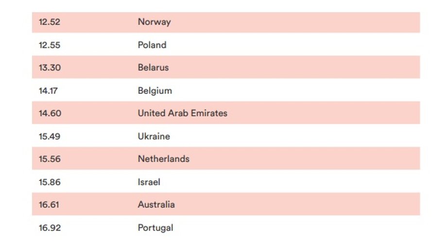Click the 14.17 value
This screenshot has height=246, width=447.
pyautogui.click(x=48, y=91)
